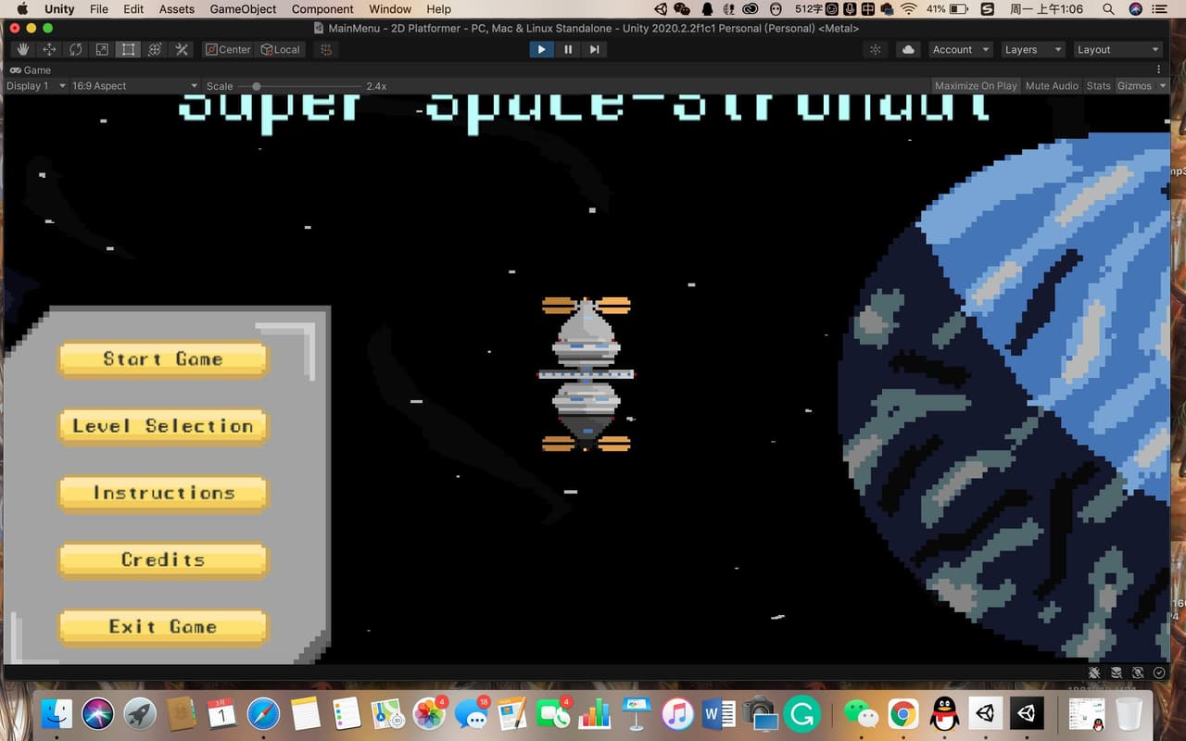1186x741 pixels.
Task: Toggle grid snapping icon in toolbar
Action: point(326,49)
